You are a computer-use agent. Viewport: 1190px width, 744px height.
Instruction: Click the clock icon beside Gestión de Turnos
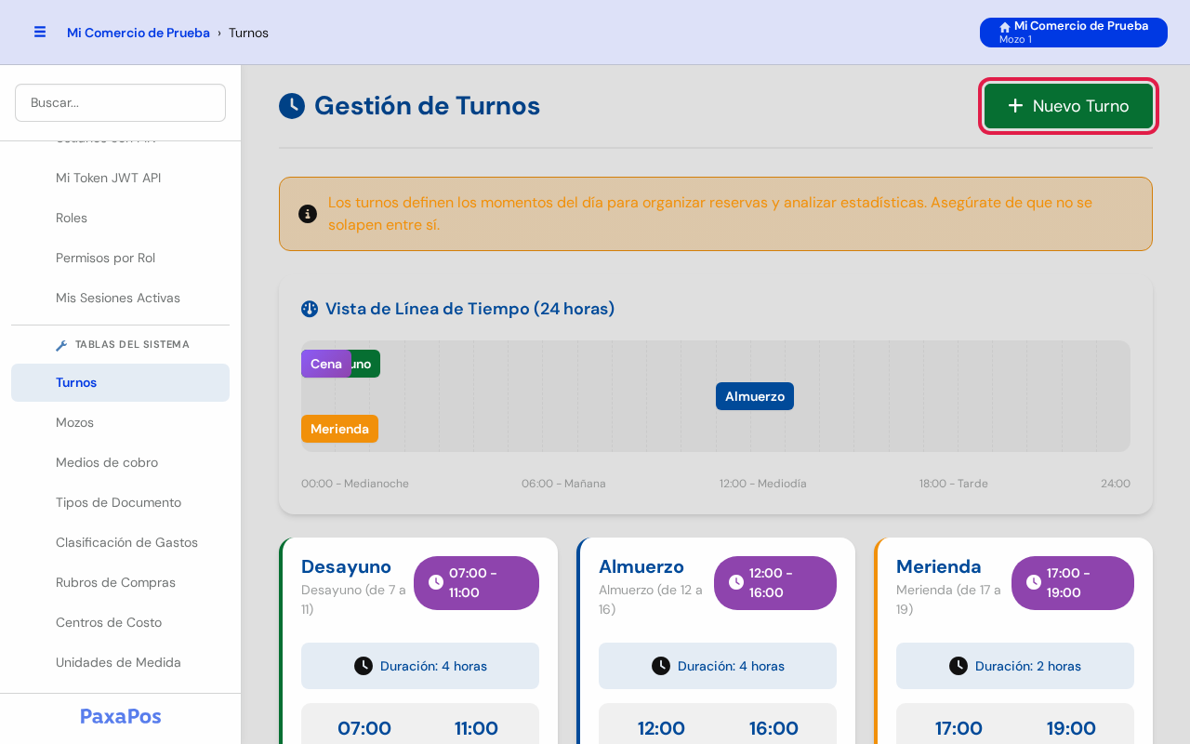pyautogui.click(x=292, y=106)
